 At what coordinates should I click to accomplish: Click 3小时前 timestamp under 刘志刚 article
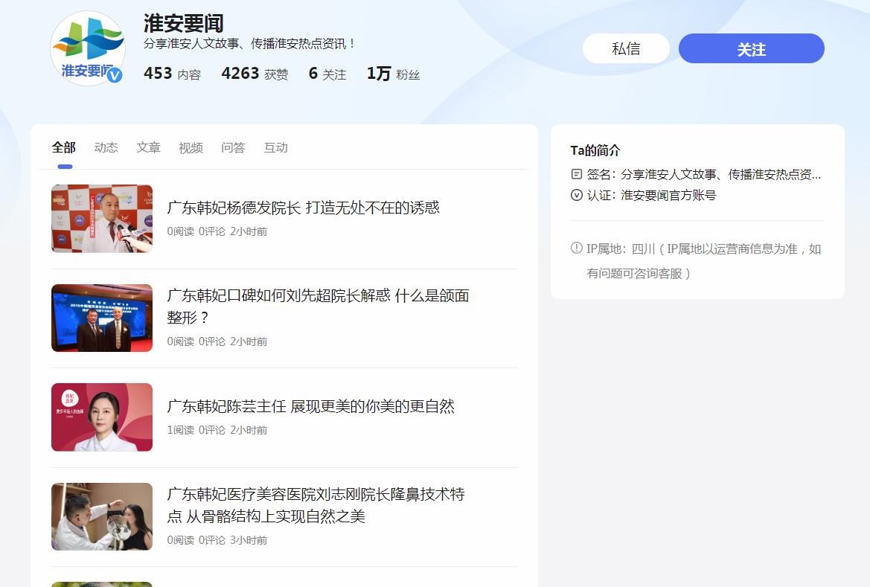coord(249,540)
